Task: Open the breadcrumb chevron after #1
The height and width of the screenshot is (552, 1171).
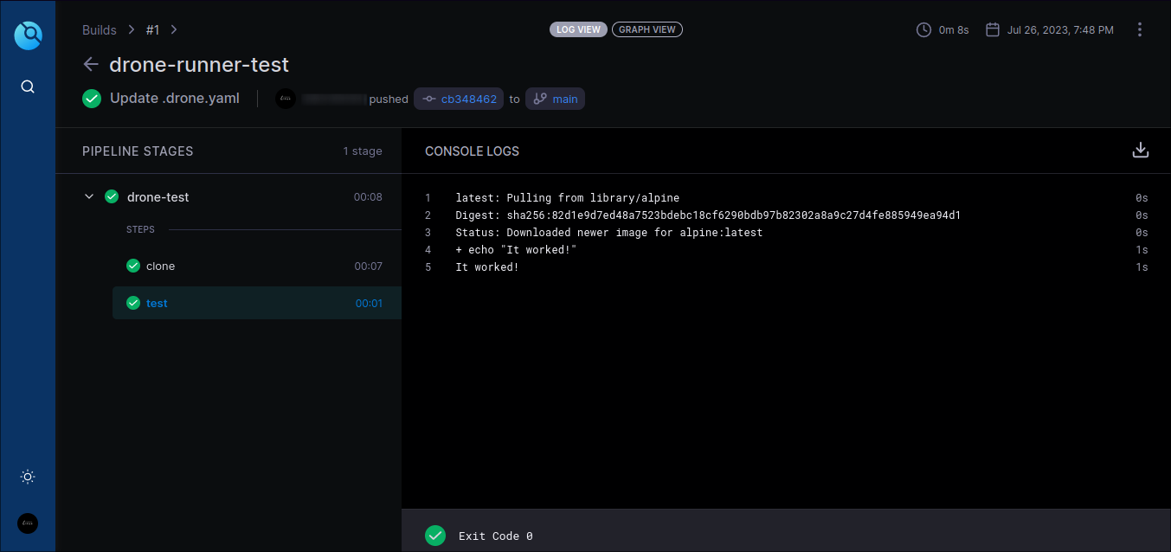Action: (173, 29)
